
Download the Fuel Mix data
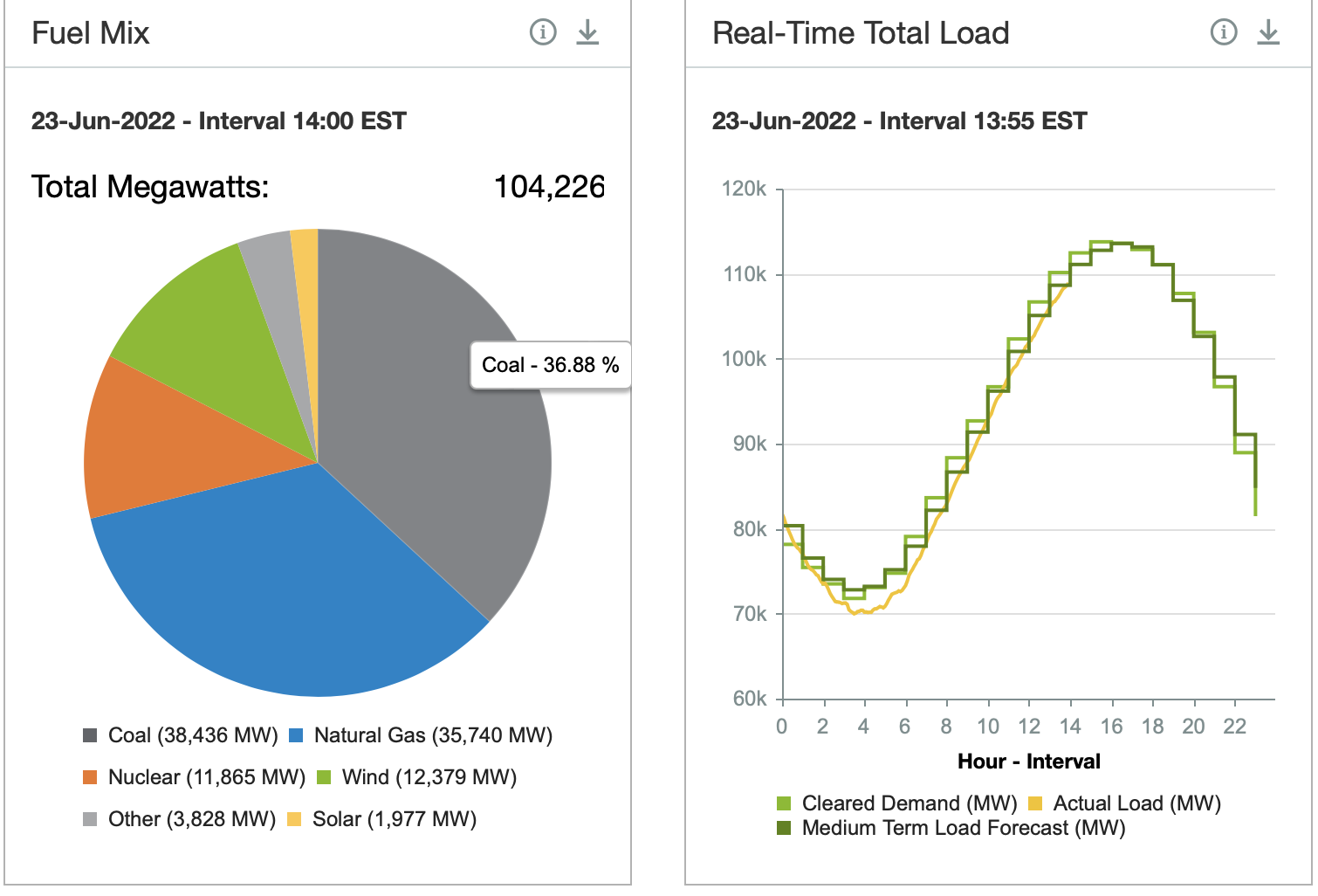587,33
